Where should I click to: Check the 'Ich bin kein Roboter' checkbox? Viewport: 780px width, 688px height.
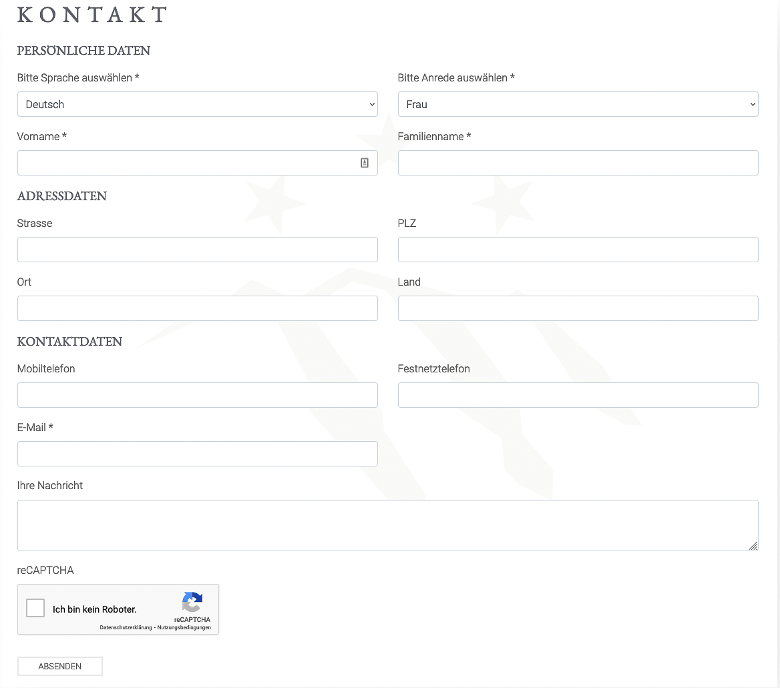(35, 609)
